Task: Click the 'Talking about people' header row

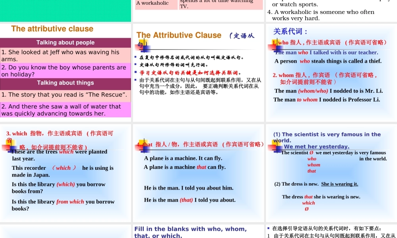Action: [66, 42]
